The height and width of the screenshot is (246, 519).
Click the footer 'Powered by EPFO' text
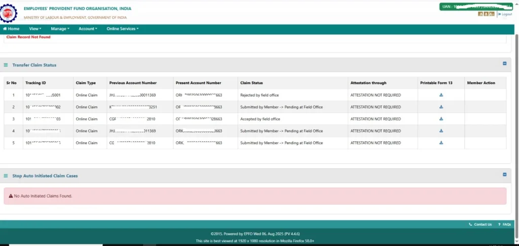coord(255,234)
